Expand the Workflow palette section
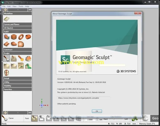This screenshot has height=126, width=160. [17, 13]
